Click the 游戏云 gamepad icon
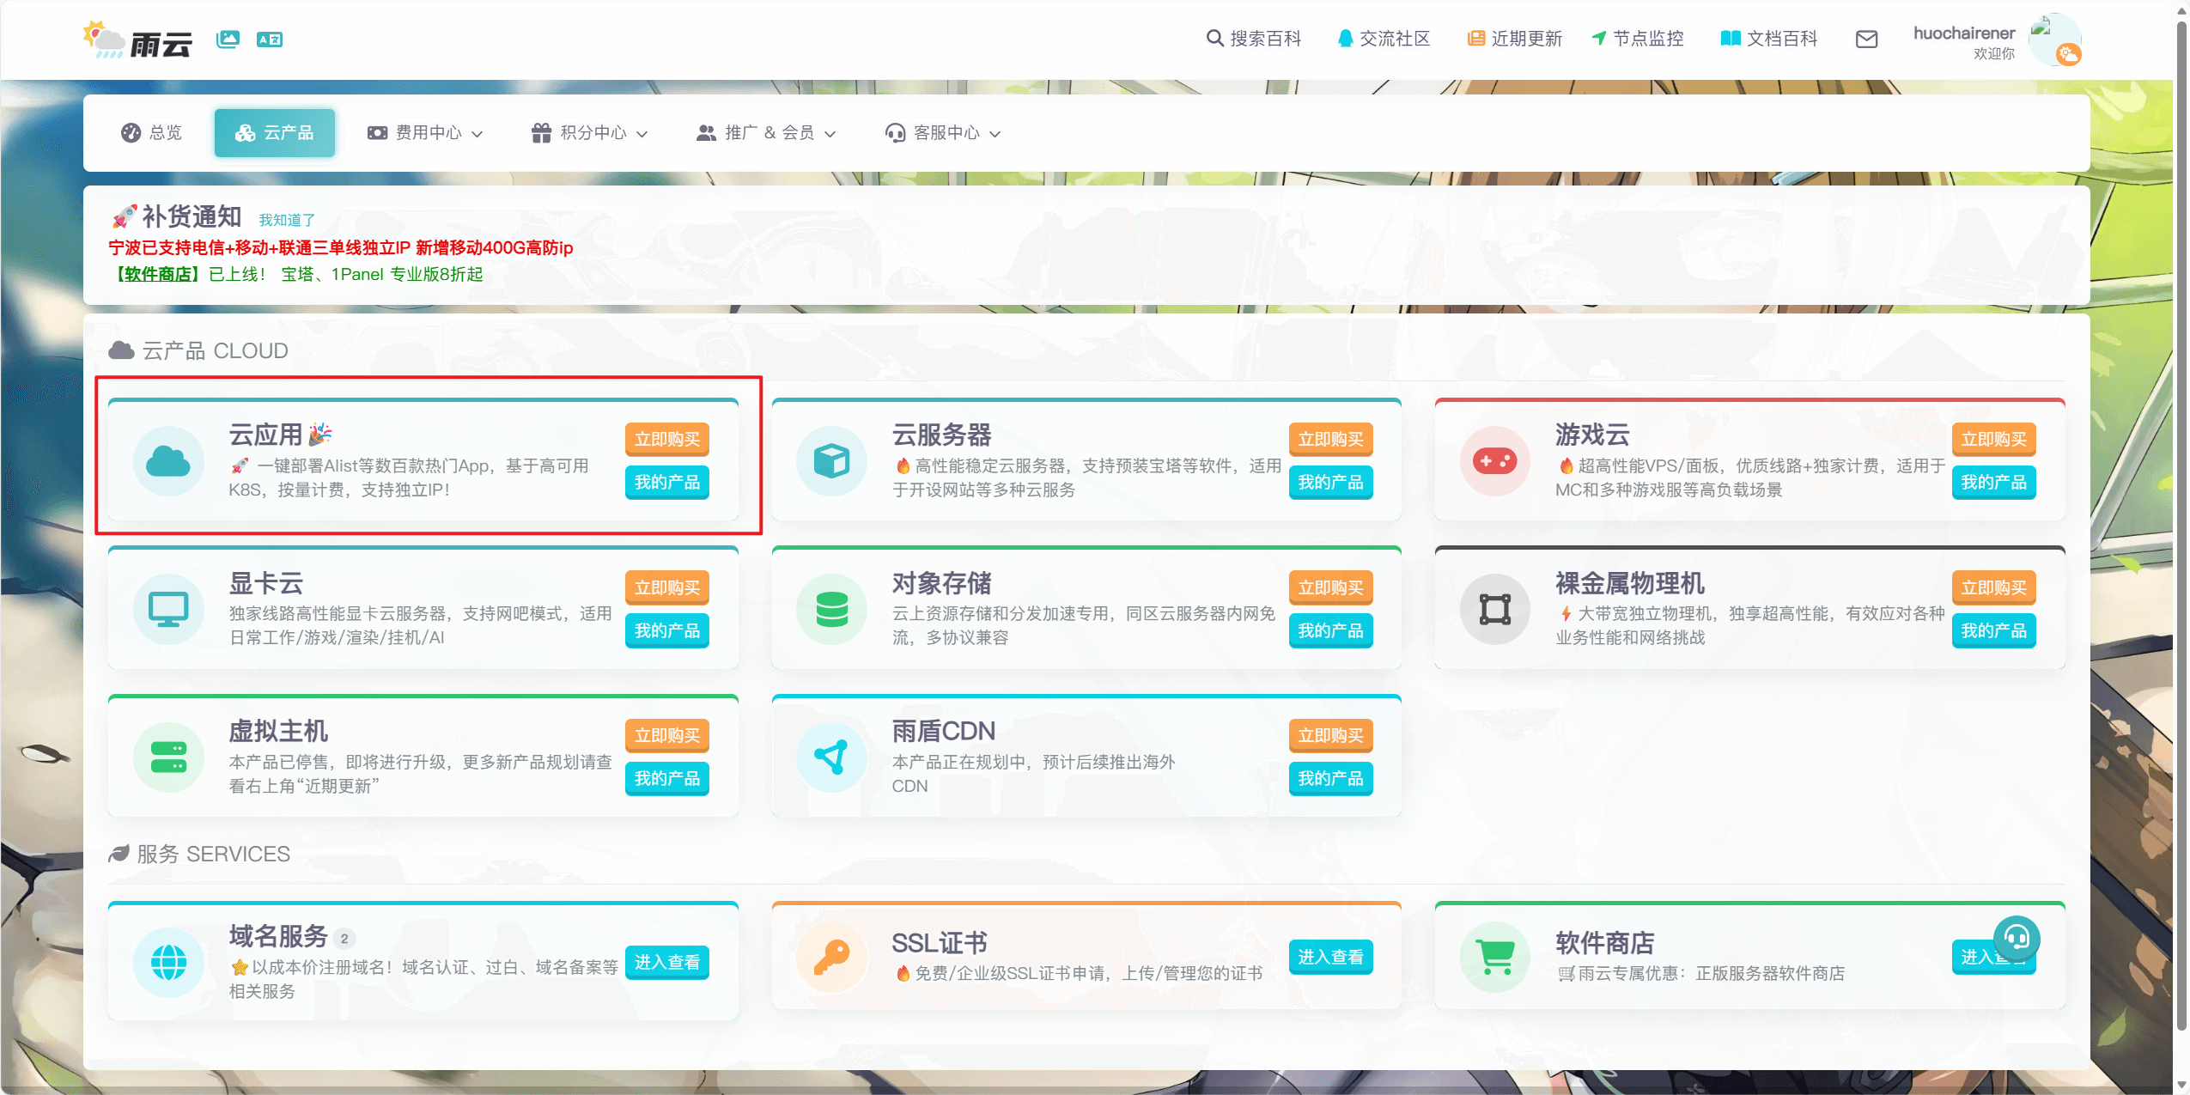 click(1494, 462)
